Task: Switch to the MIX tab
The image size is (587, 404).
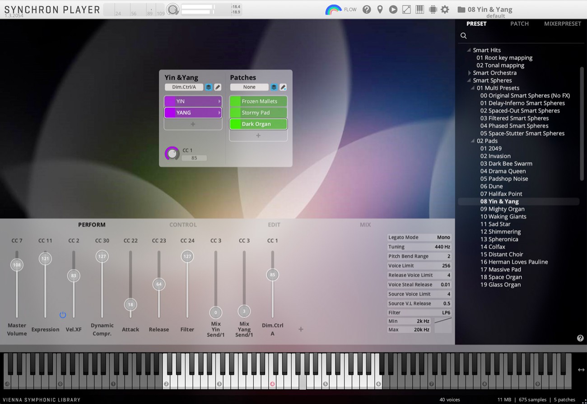Action: click(x=365, y=225)
